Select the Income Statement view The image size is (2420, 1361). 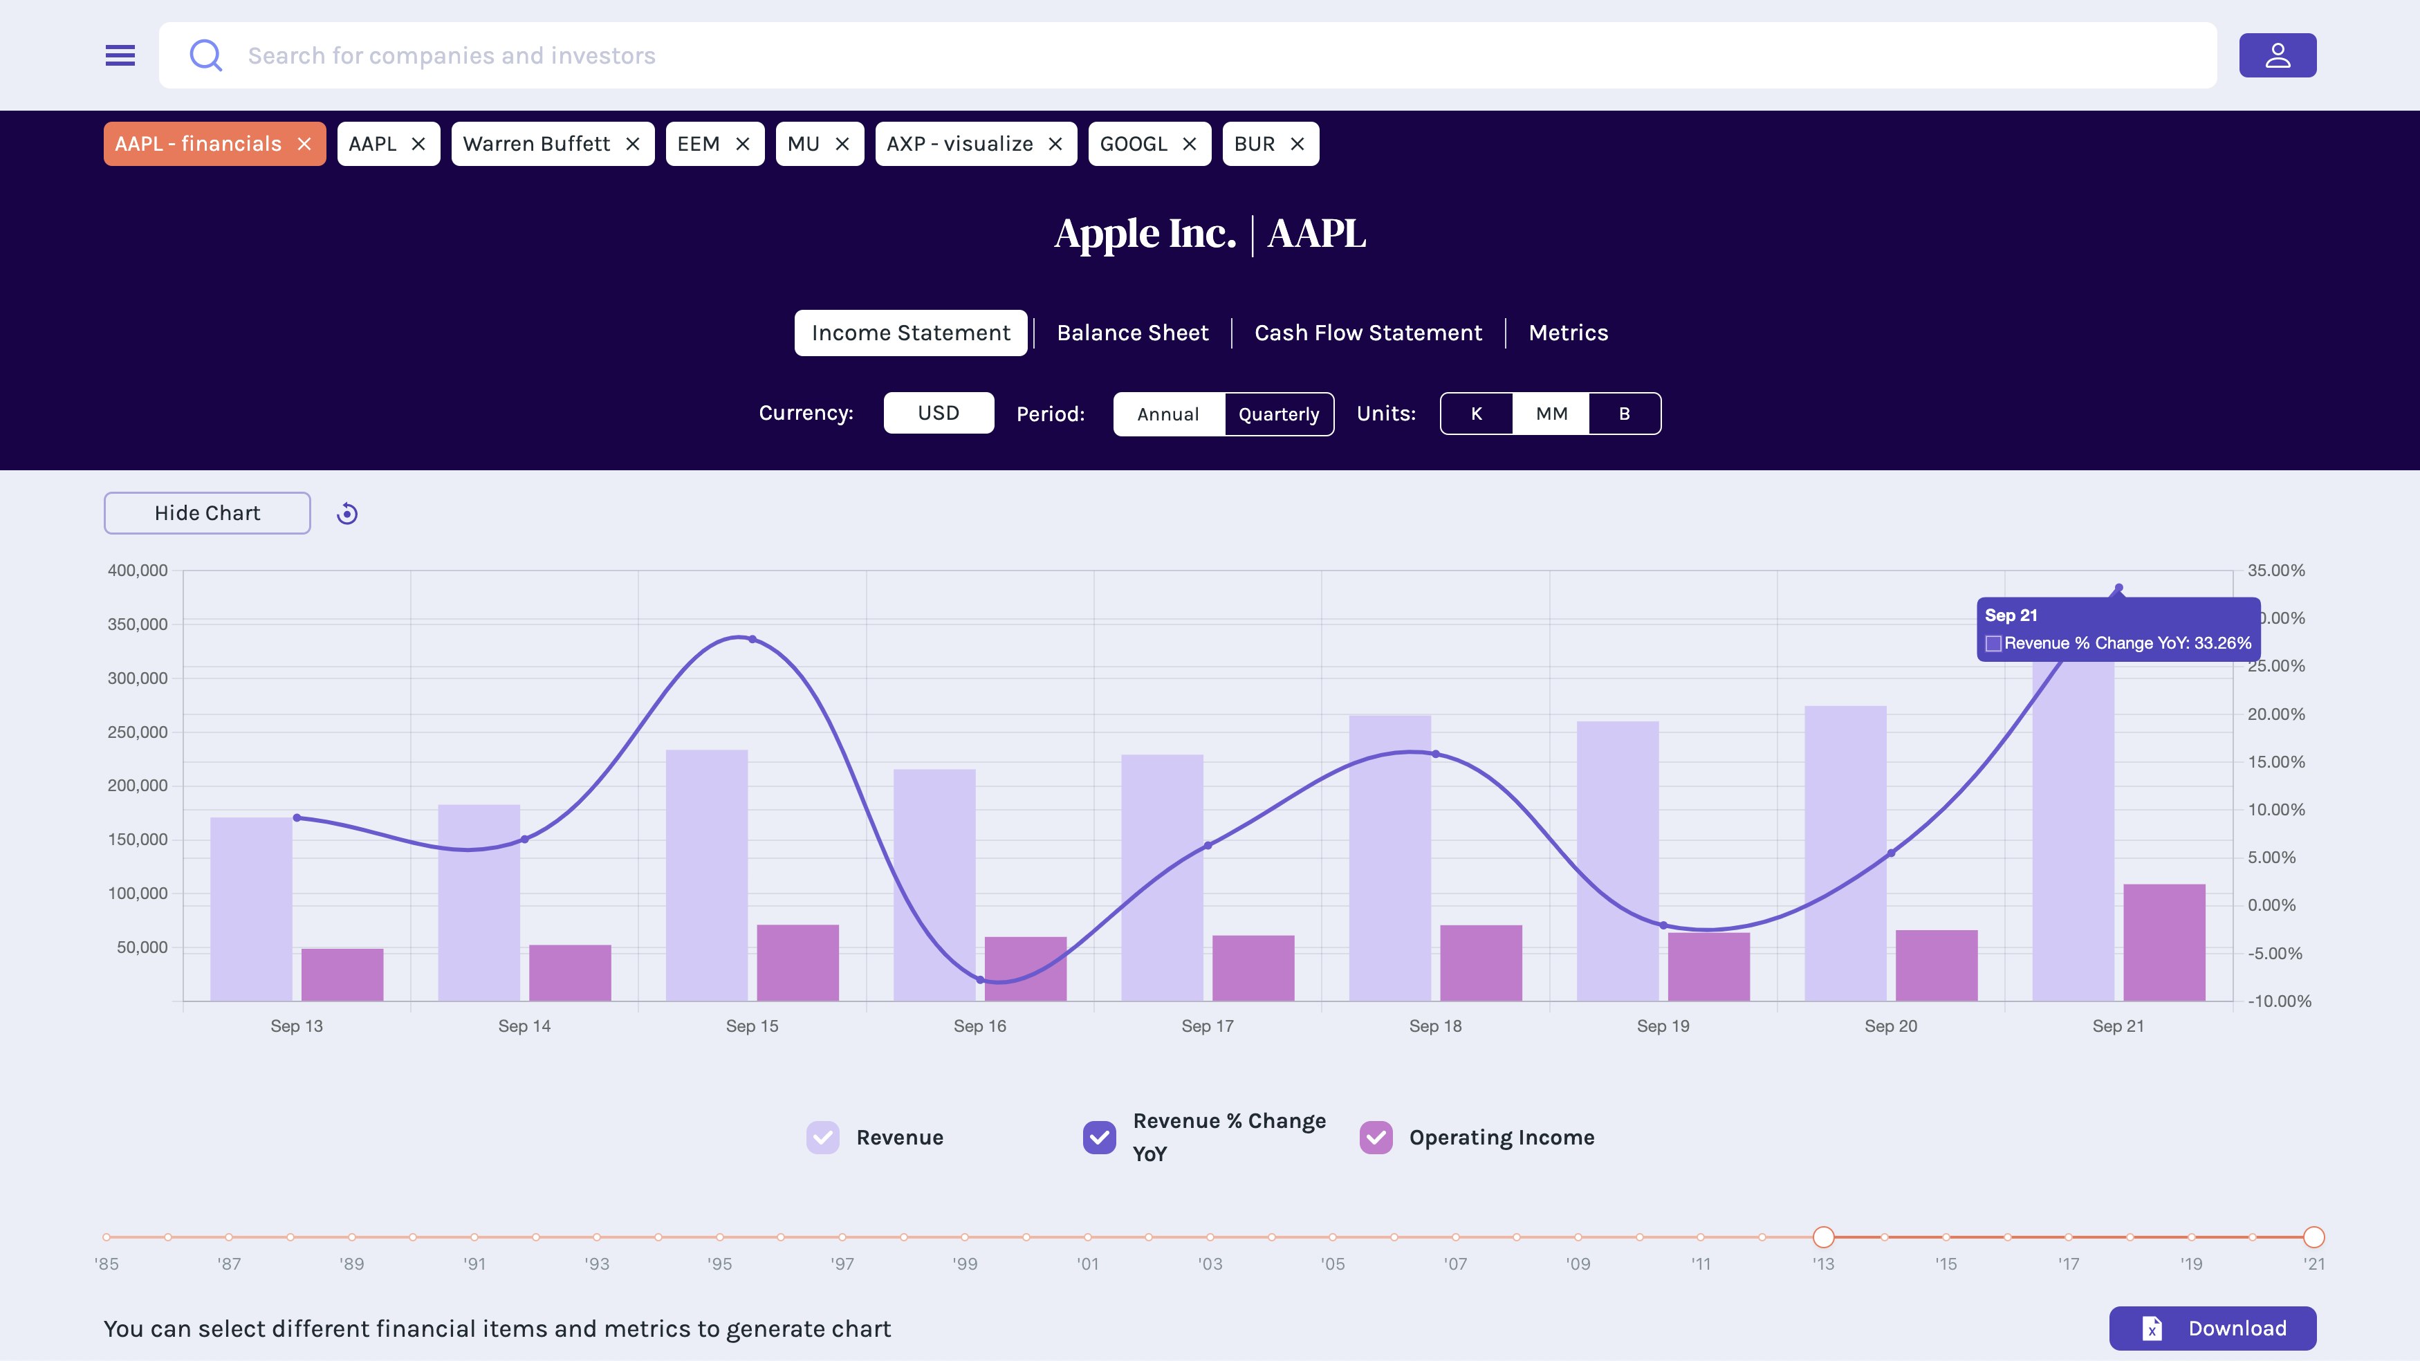coord(912,333)
